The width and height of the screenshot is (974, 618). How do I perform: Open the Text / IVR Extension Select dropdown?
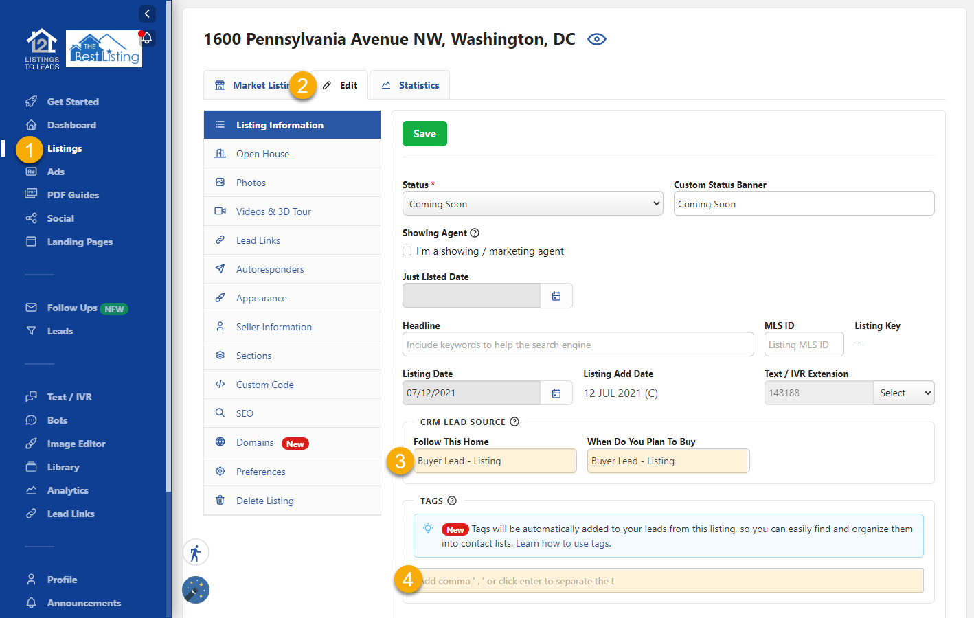coord(903,393)
